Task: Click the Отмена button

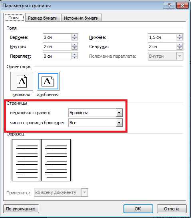Action: (x=171, y=209)
